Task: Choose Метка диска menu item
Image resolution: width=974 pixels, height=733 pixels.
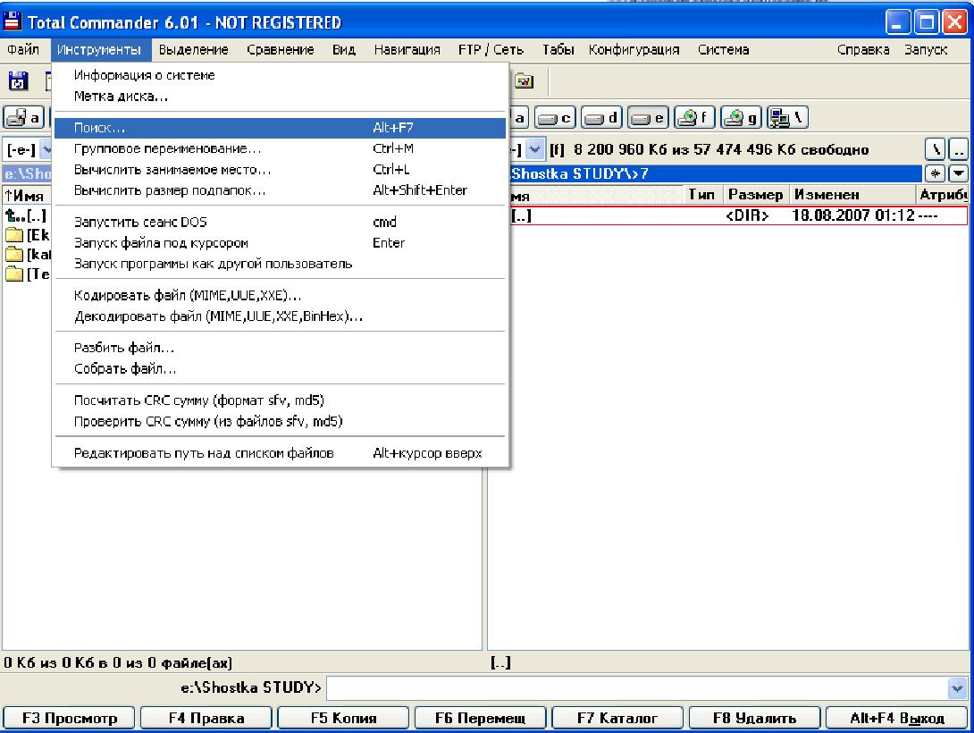Action: point(281,97)
